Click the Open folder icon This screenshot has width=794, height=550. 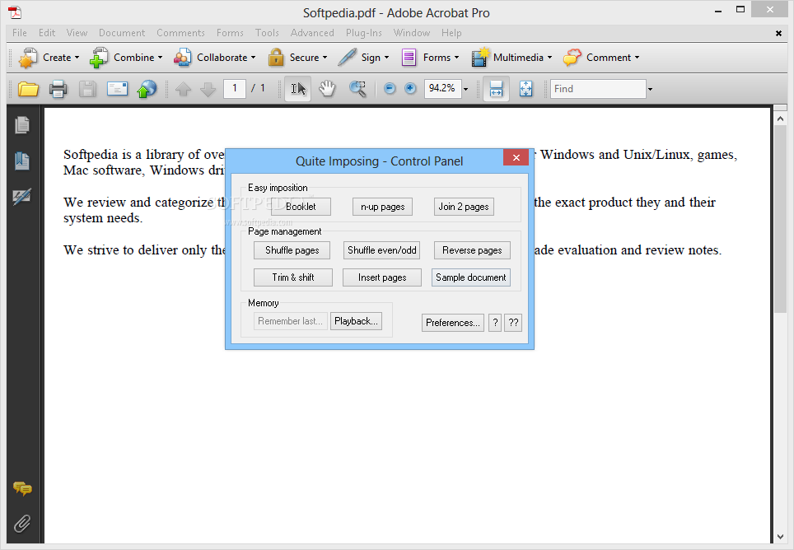pyautogui.click(x=28, y=89)
